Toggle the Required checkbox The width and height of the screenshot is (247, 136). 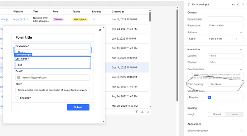(209, 97)
